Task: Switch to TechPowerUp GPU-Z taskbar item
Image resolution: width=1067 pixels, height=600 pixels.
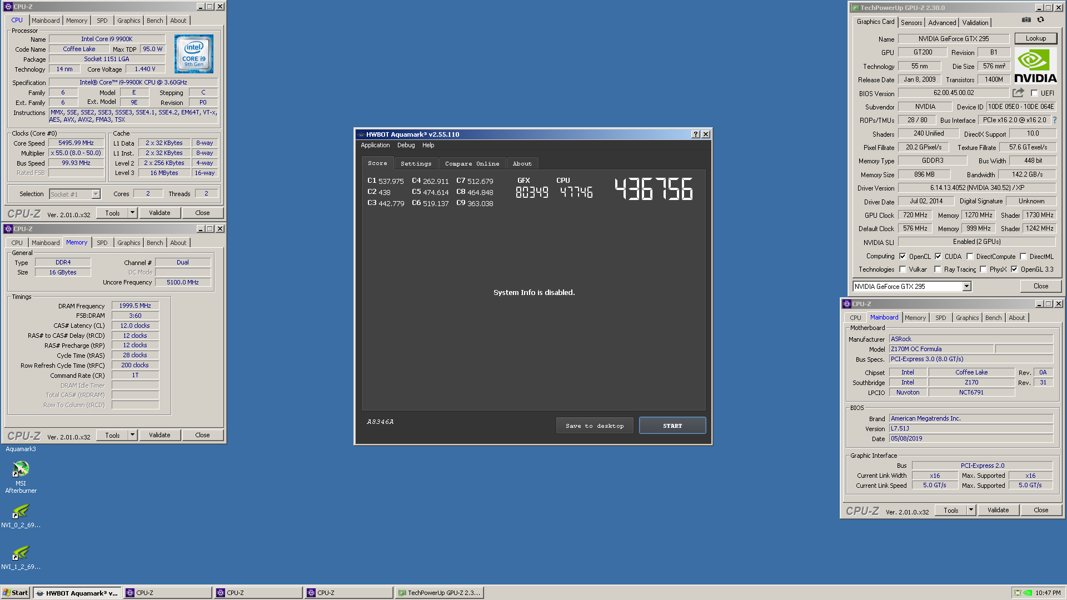Action: point(439,593)
